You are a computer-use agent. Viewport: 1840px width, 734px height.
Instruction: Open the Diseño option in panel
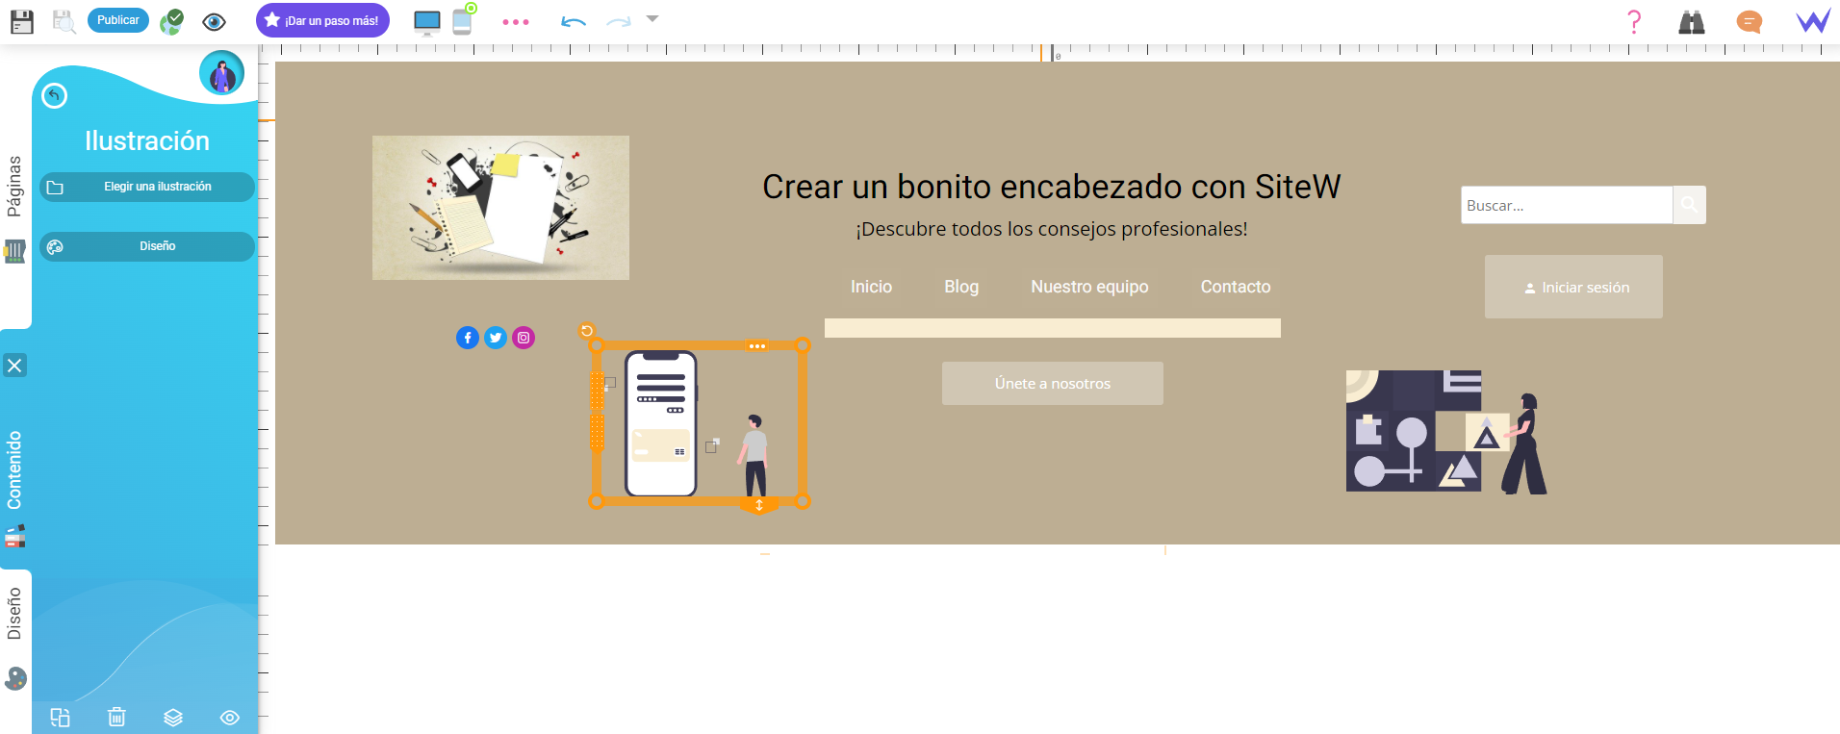point(147,246)
